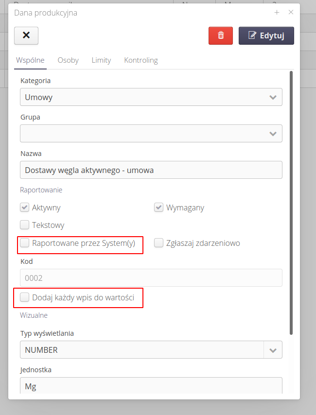
Task: Click the X cancel button at top left
Action: (26, 35)
